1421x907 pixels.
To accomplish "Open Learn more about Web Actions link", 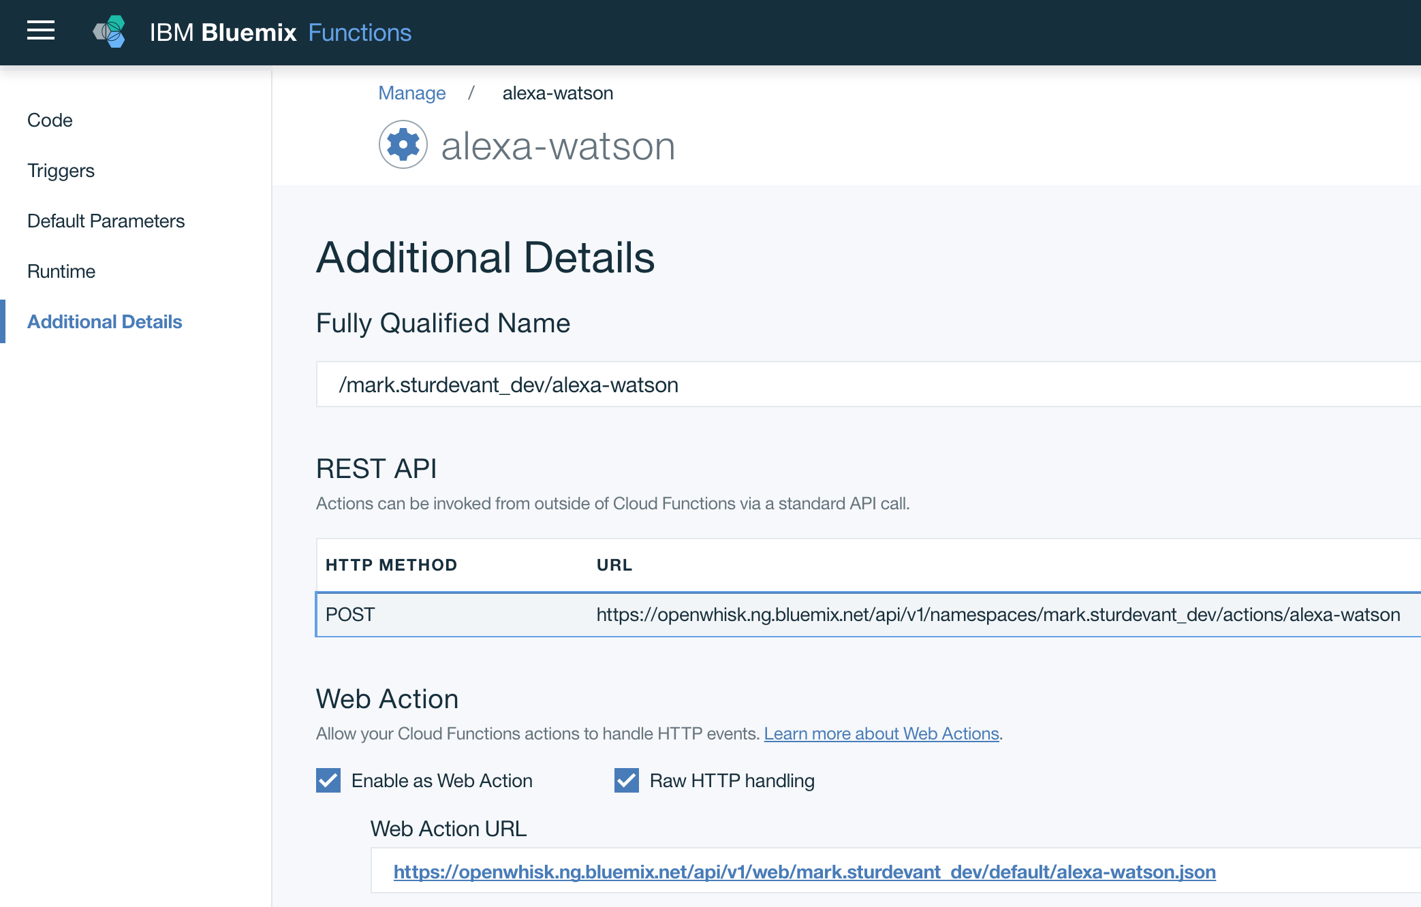I will tap(881, 734).
